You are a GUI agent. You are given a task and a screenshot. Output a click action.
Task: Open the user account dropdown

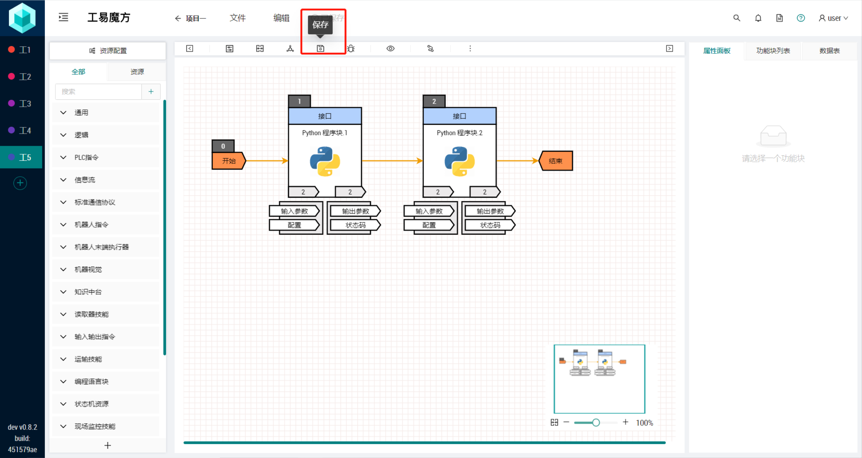click(834, 18)
